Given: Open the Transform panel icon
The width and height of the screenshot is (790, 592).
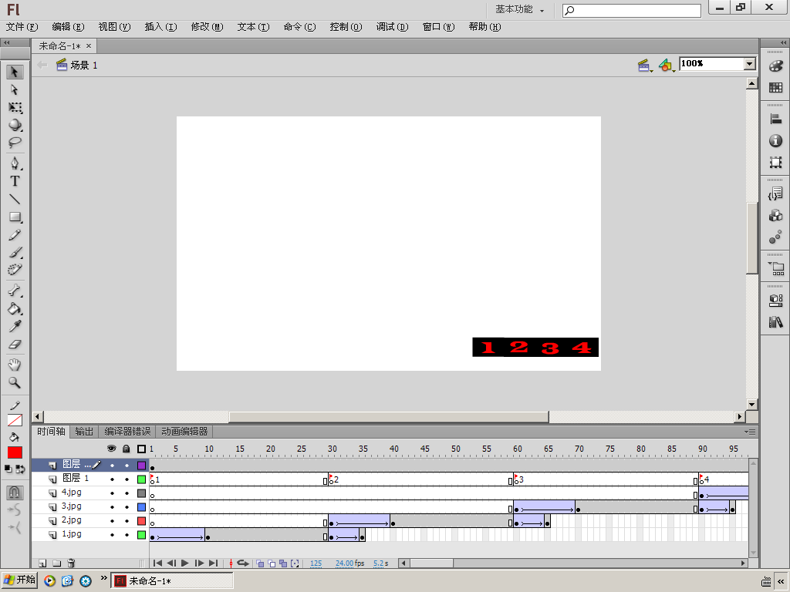Looking at the screenshot, I should coord(776,162).
